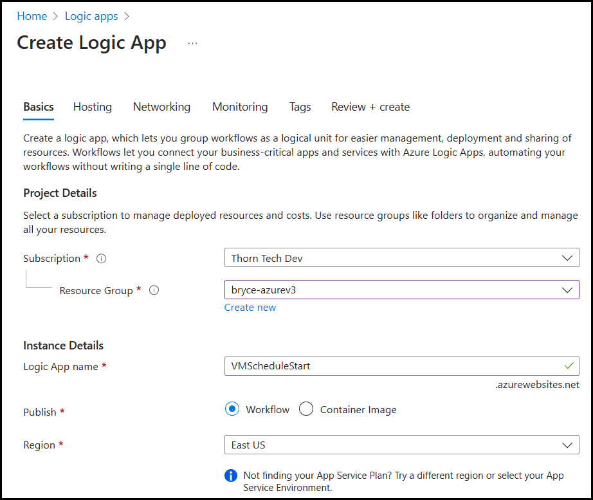
Task: Click Create new resource group link
Action: (x=250, y=308)
